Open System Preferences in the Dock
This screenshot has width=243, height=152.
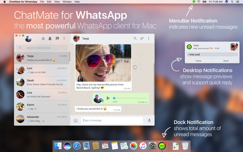(x=152, y=146)
